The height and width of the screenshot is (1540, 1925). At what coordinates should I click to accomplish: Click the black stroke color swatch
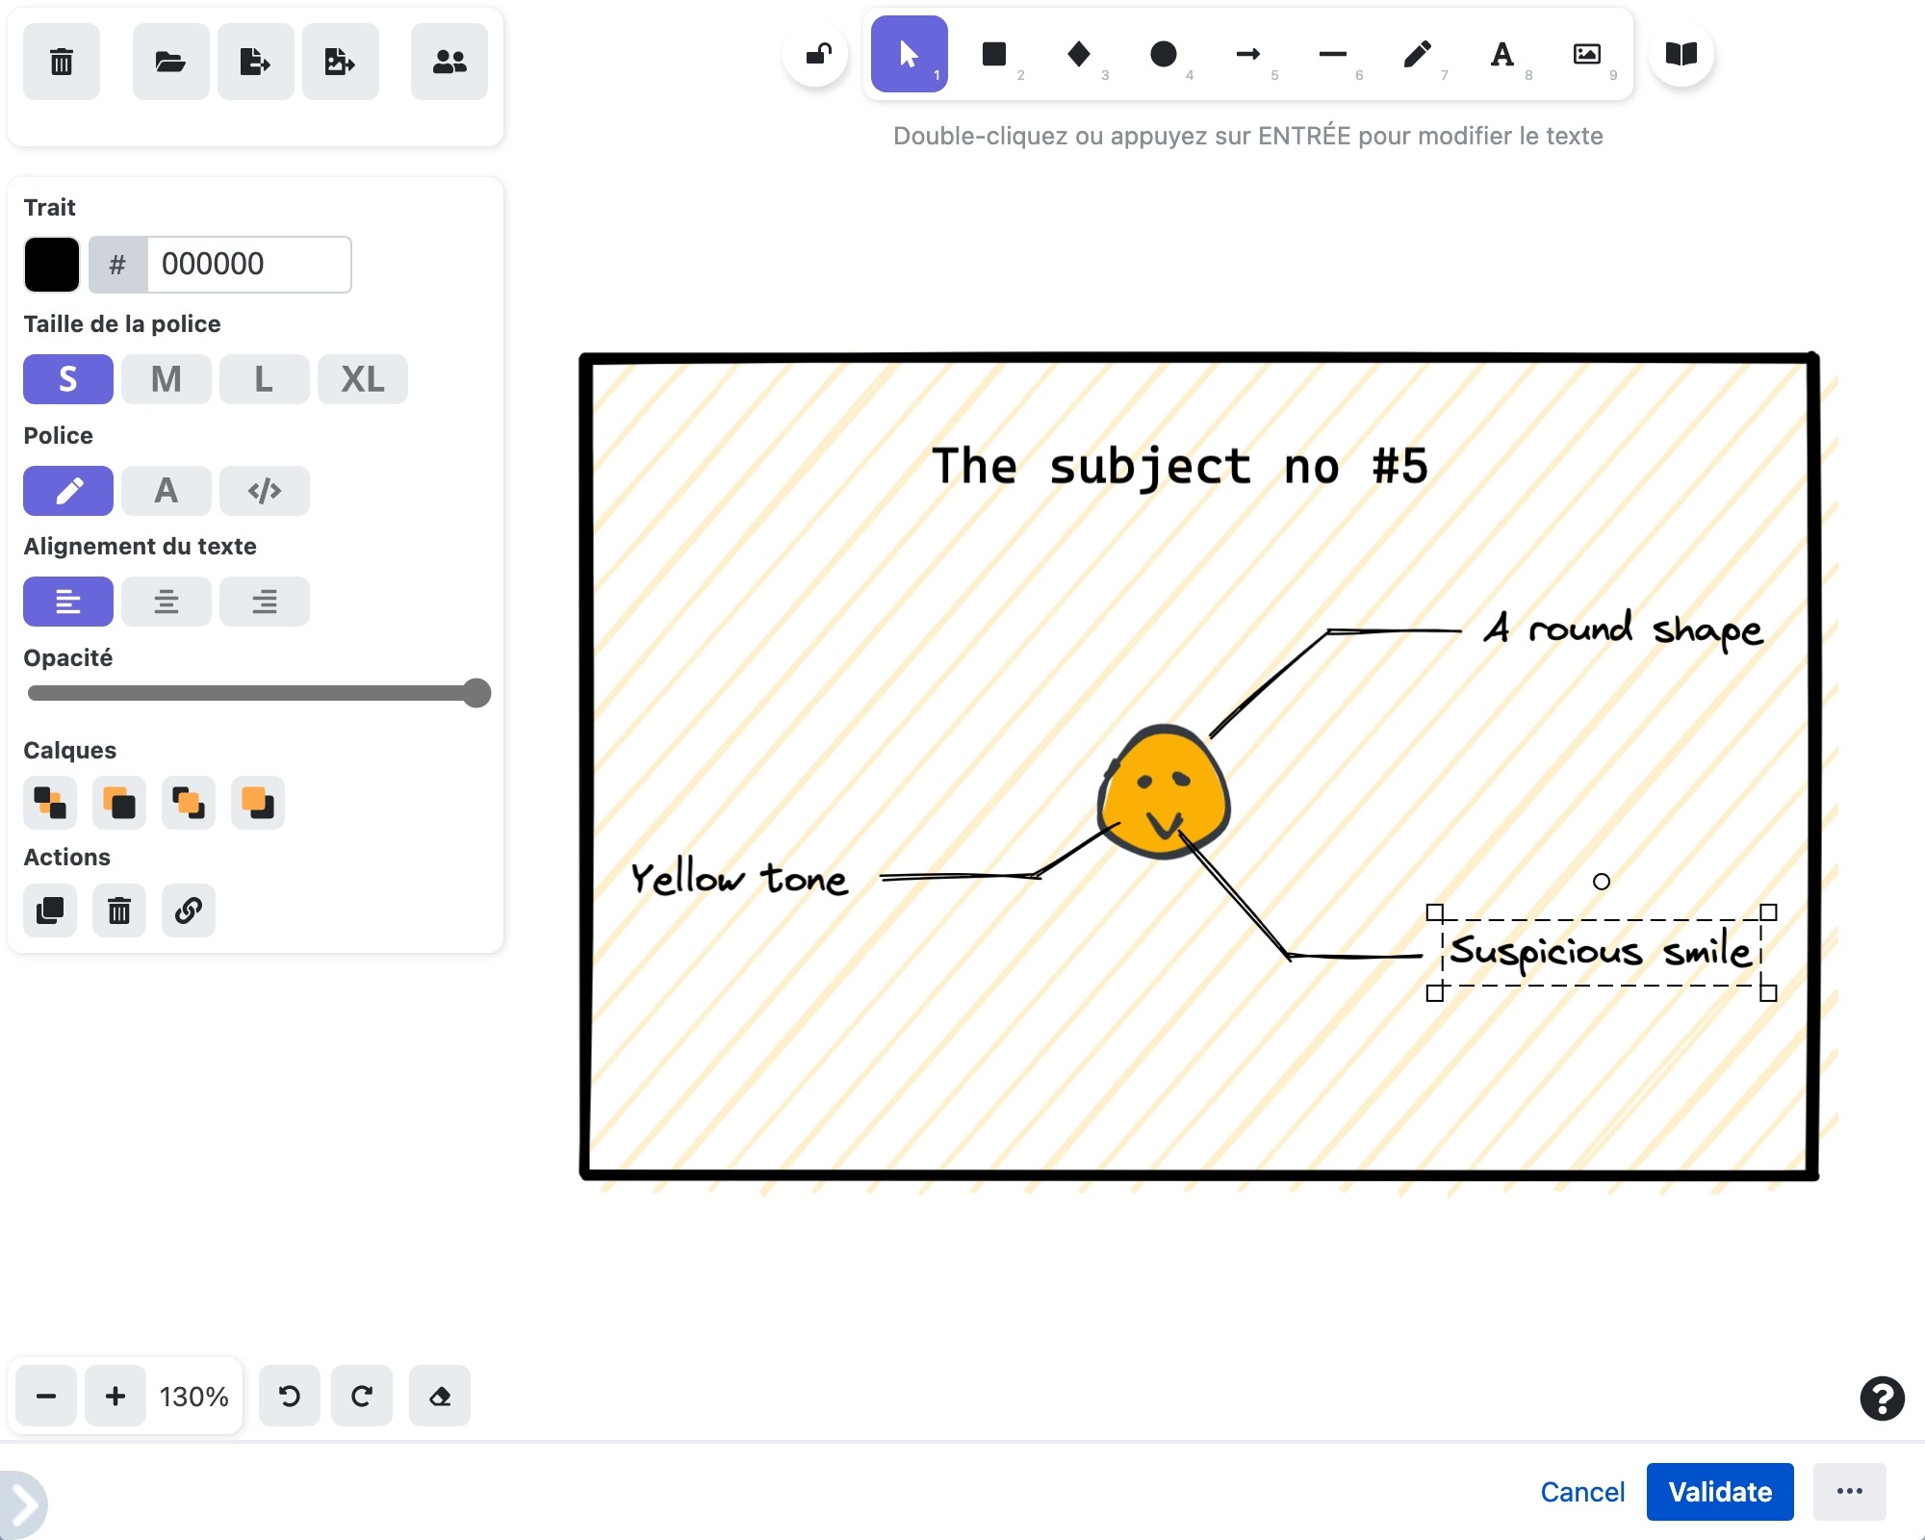52,264
